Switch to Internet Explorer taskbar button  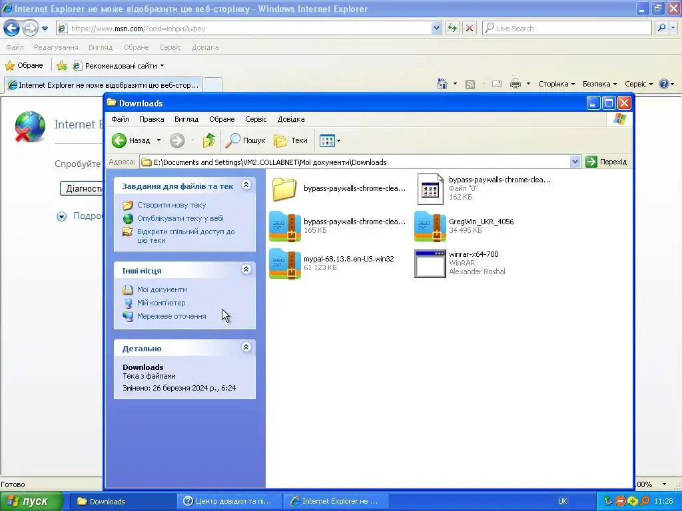(x=336, y=502)
